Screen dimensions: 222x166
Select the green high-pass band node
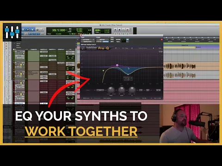[104, 71]
